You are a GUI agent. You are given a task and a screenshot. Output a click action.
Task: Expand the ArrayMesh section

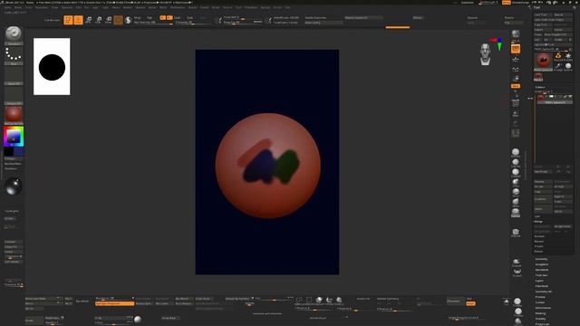(542, 264)
